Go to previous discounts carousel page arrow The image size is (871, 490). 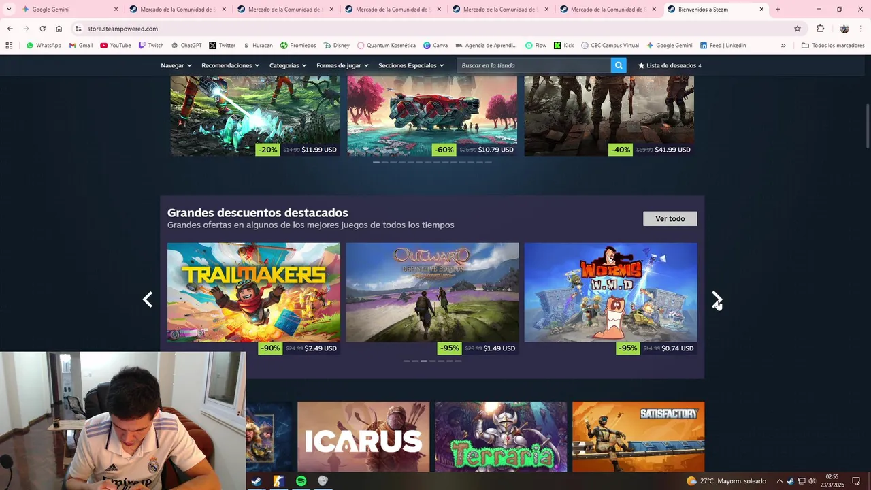pyautogui.click(x=148, y=299)
